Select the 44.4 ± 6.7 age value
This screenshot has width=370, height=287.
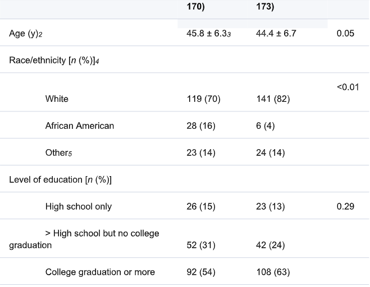[276, 34]
